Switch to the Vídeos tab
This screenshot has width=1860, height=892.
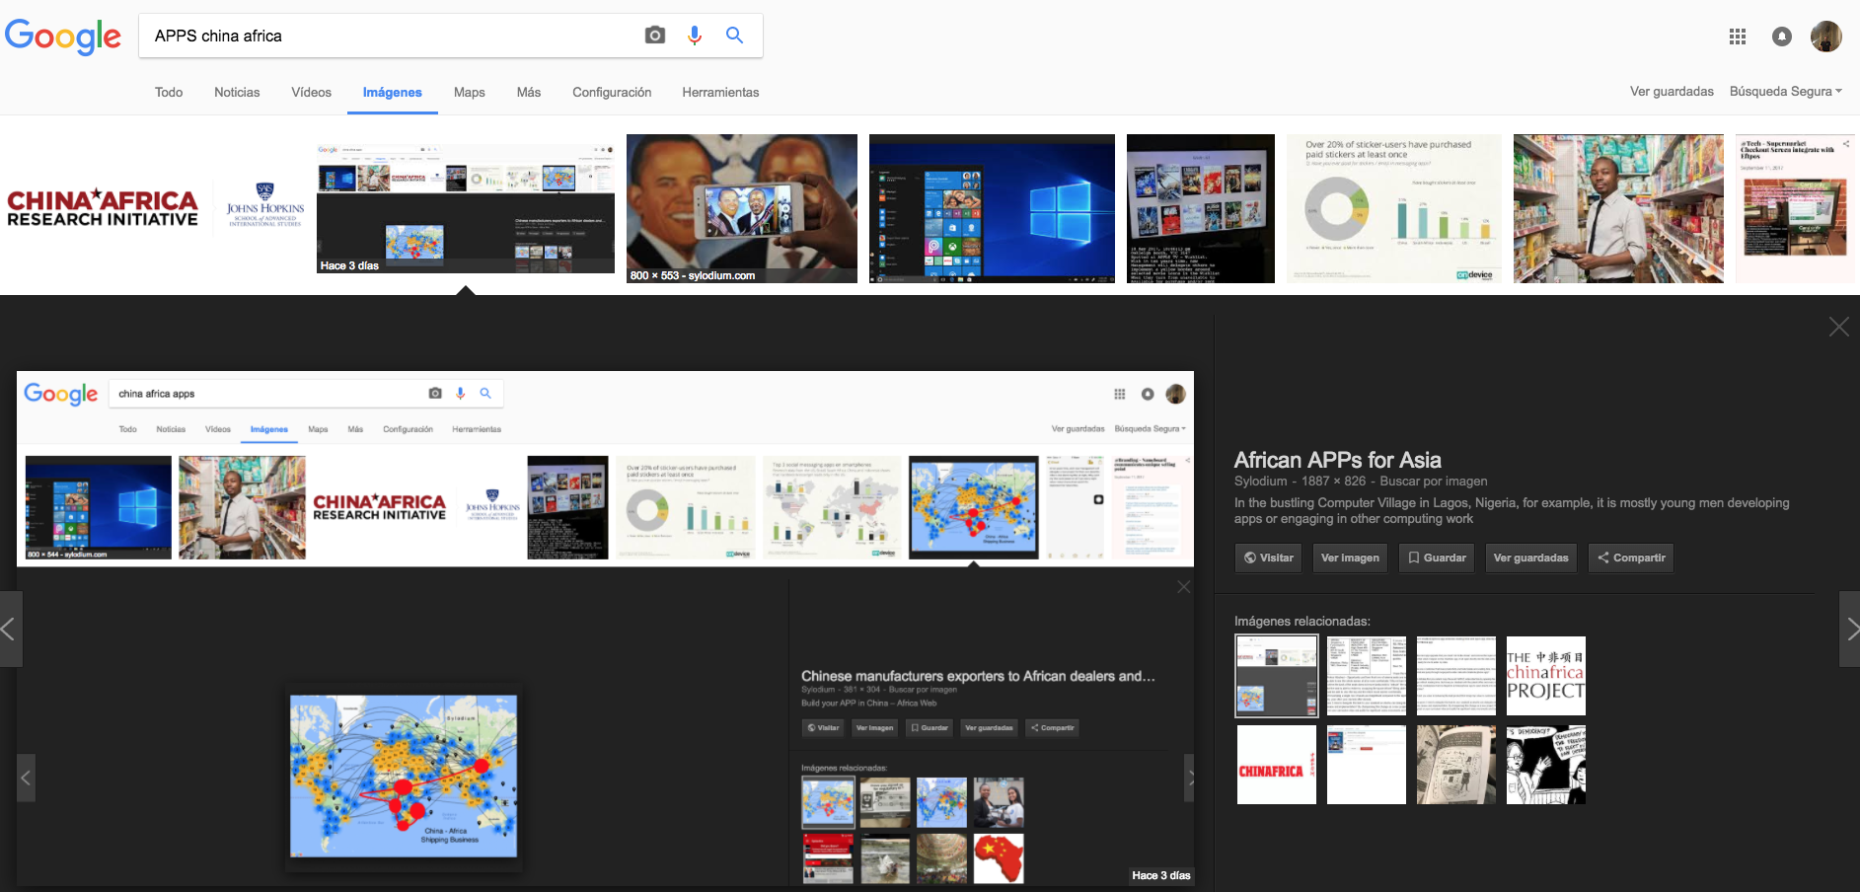311,92
